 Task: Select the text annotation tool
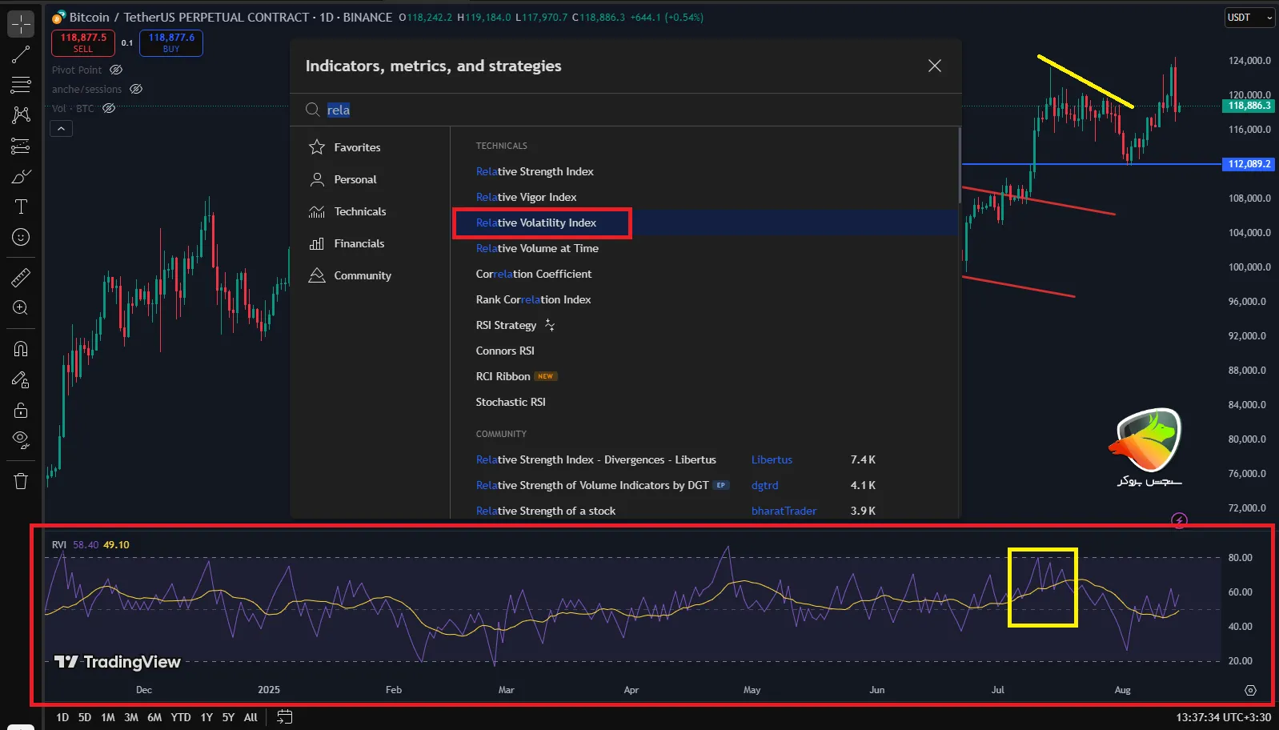point(21,207)
